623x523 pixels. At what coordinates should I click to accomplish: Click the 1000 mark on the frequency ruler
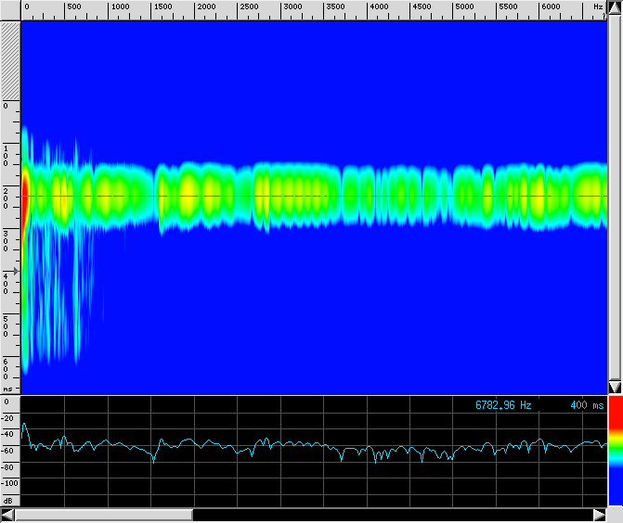click(x=120, y=7)
